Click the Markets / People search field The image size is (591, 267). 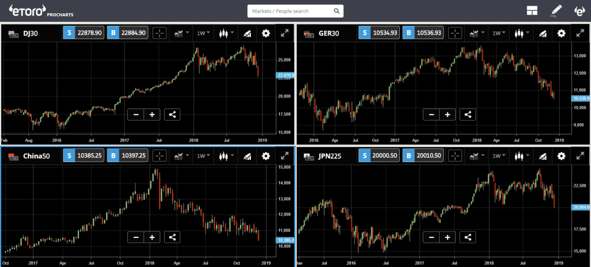tap(295, 11)
